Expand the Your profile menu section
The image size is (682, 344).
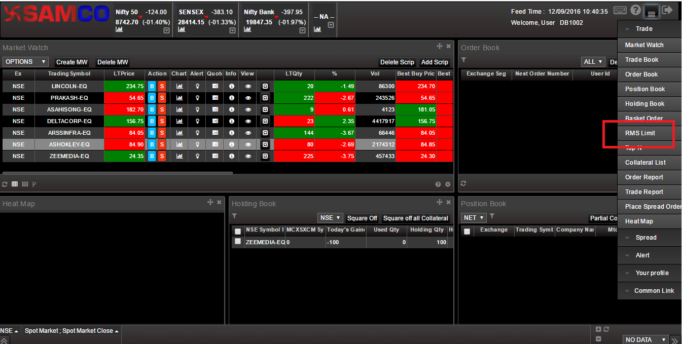click(650, 273)
